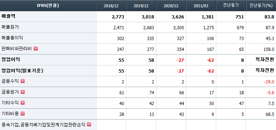The image size is (276, 130).
Task: Select the 매출총이익 row label
Action: coord(12,38)
